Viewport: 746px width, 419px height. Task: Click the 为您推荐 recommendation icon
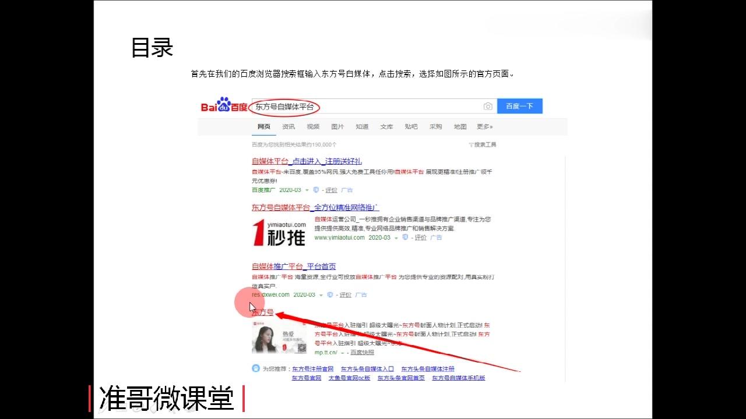256,368
